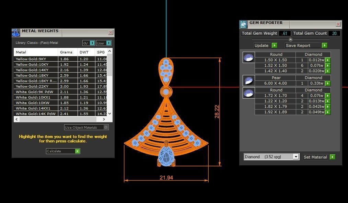This screenshot has height=203, width=348.
Task: Click the SPG column header
Action: click(x=101, y=52)
